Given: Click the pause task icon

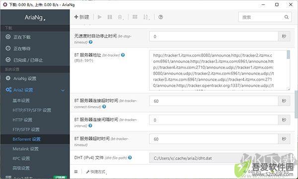Looking at the screenshot, I should pos(110,17).
